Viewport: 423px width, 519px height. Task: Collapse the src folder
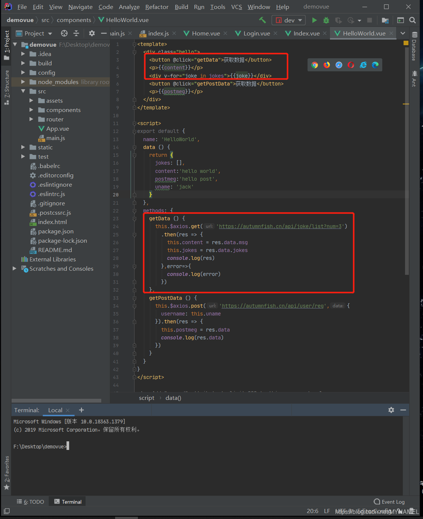23,91
